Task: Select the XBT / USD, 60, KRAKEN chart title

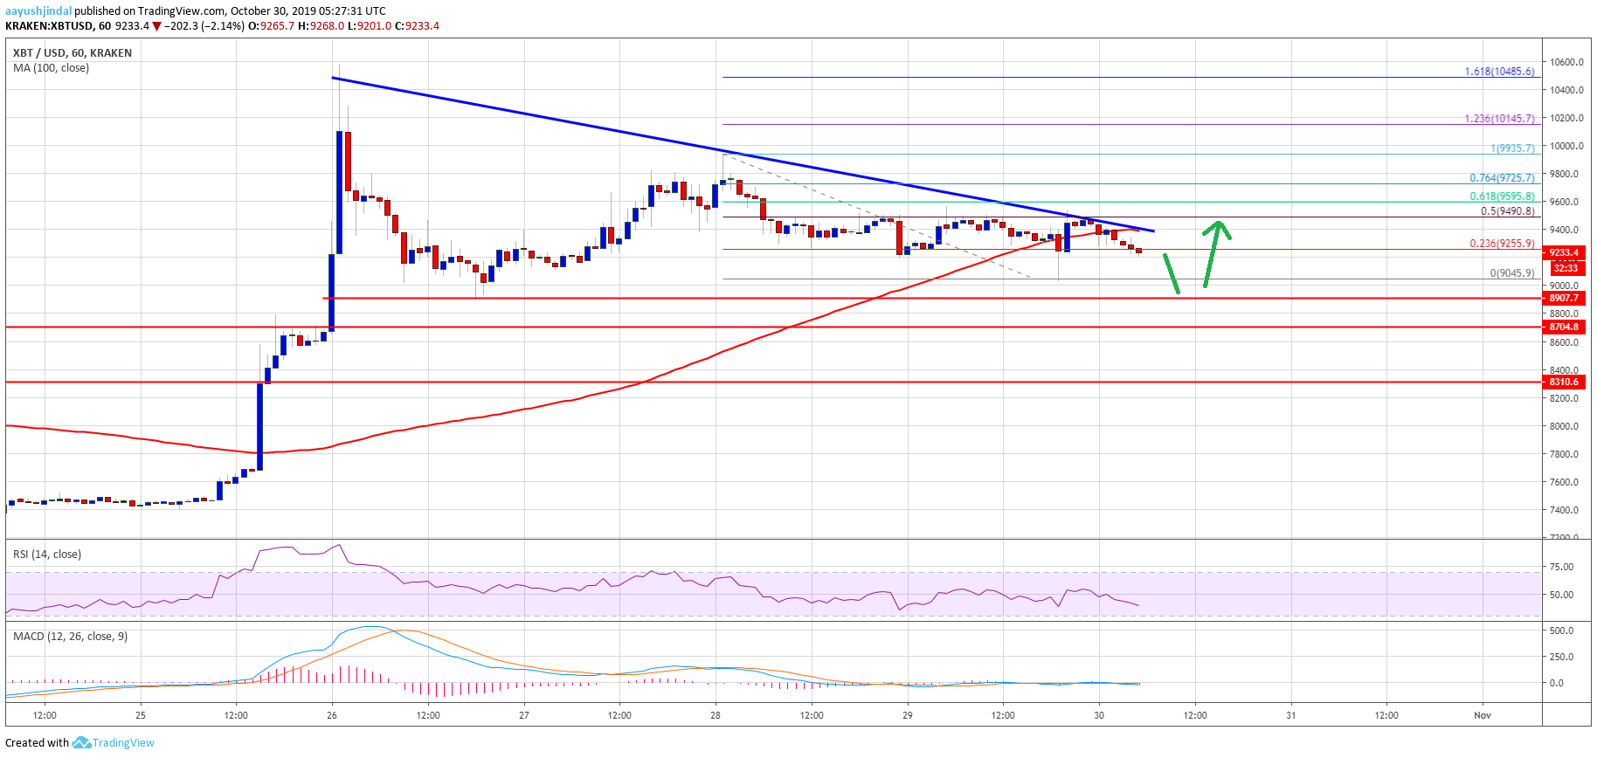Action: click(73, 53)
